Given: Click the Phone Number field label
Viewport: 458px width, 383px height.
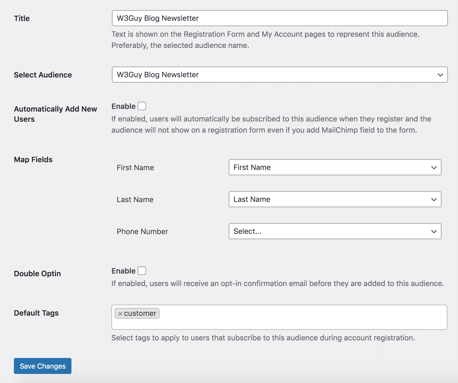Looking at the screenshot, I should coord(142,231).
